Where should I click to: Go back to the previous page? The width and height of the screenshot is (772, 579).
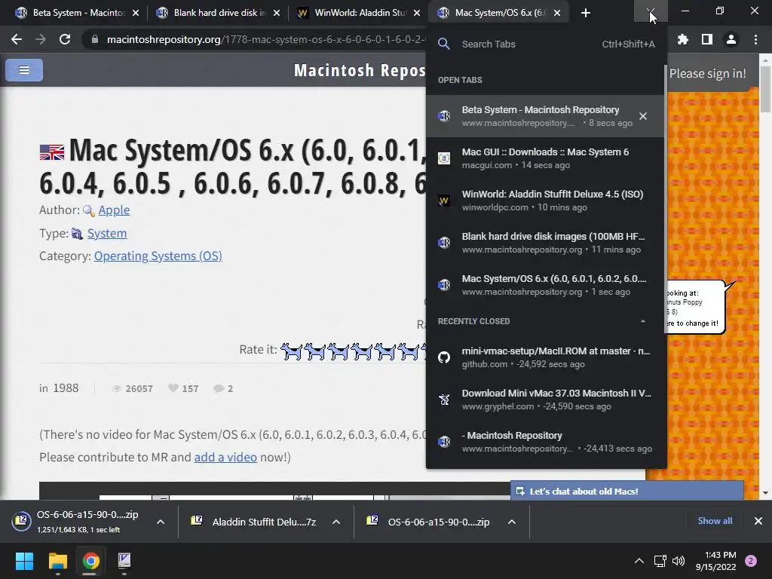pos(17,39)
